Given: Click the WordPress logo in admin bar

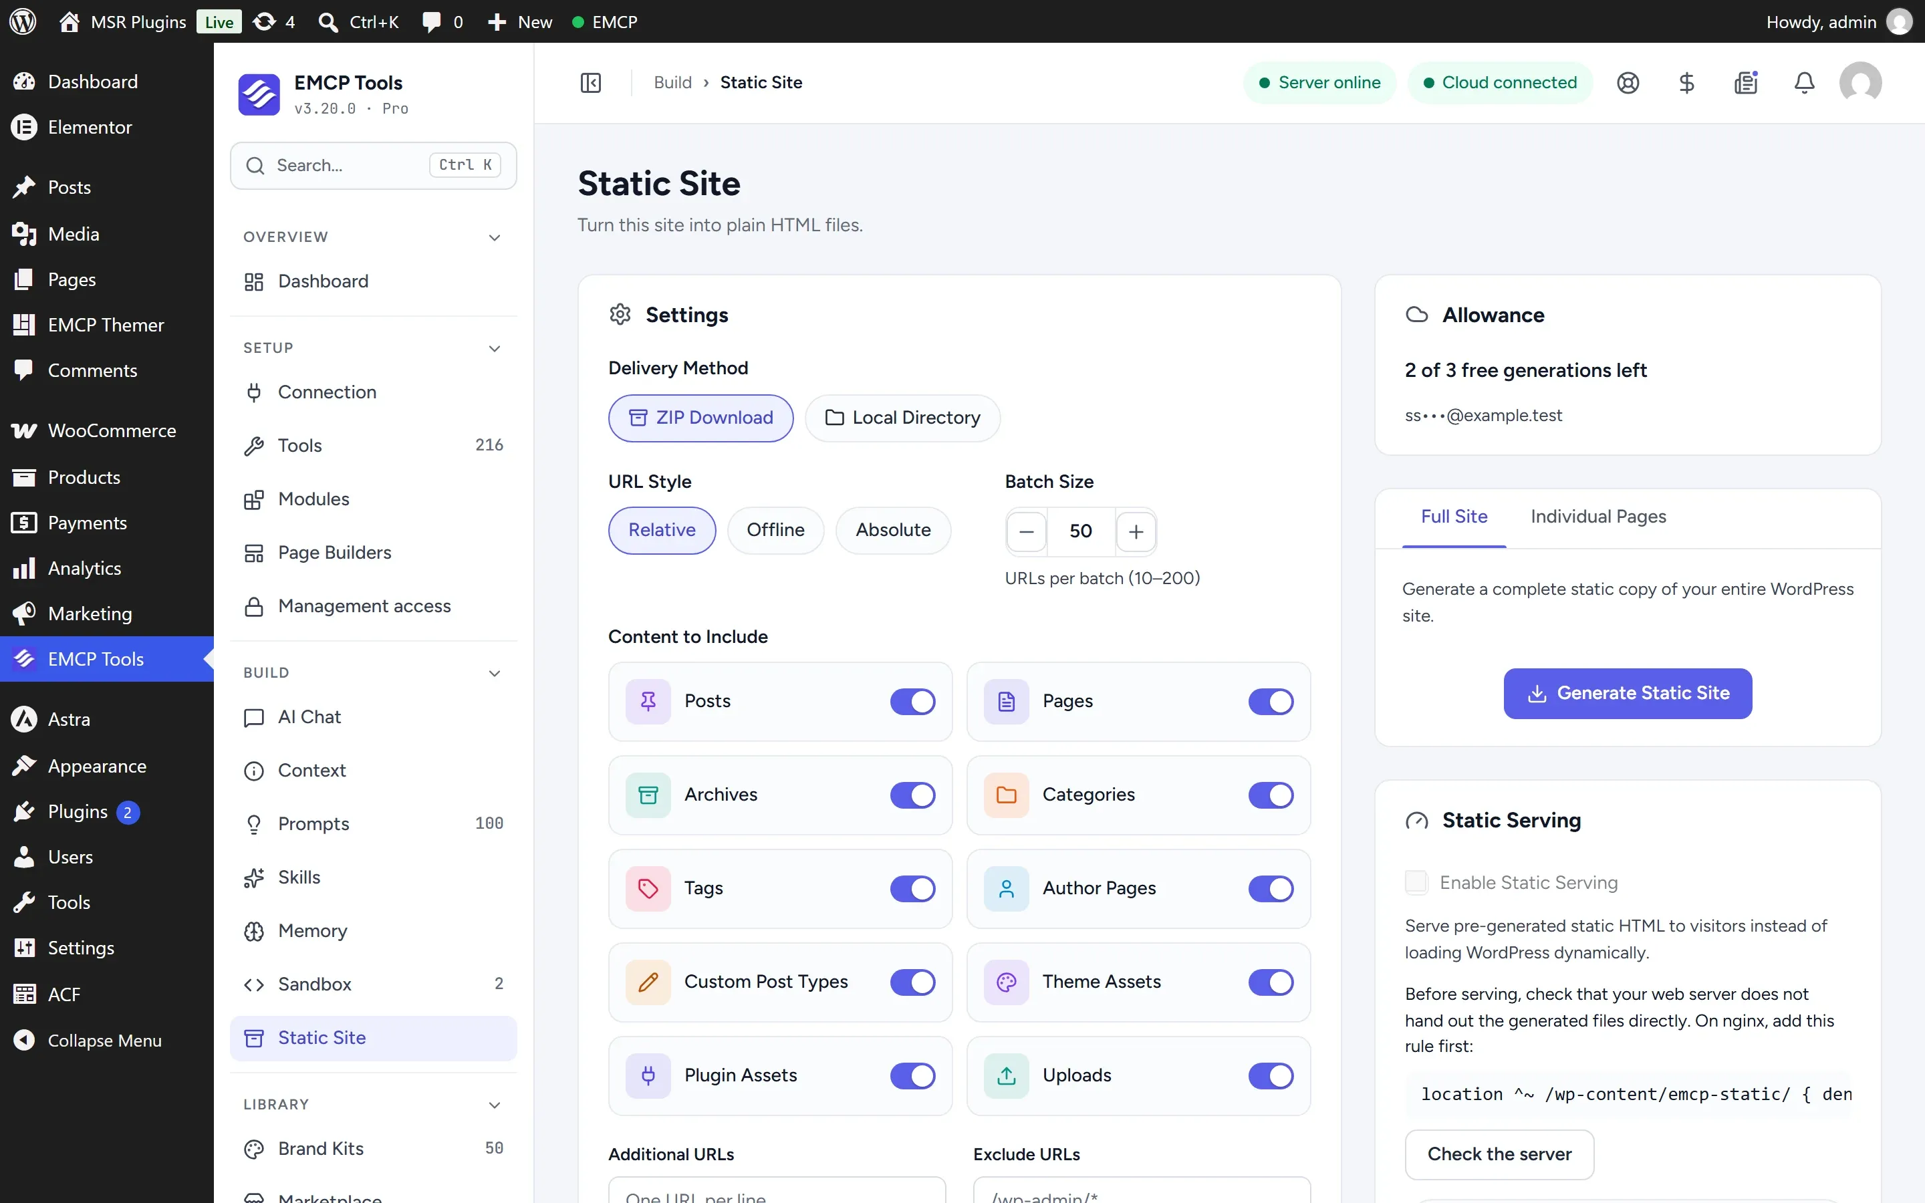Looking at the screenshot, I should (x=22, y=21).
